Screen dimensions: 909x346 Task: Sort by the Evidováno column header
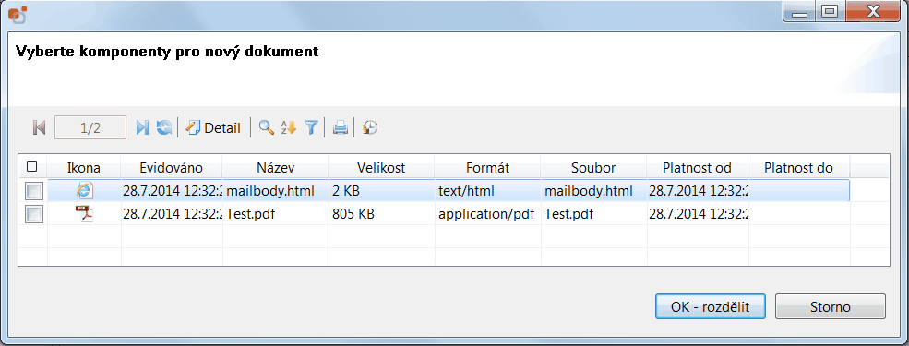click(x=172, y=168)
